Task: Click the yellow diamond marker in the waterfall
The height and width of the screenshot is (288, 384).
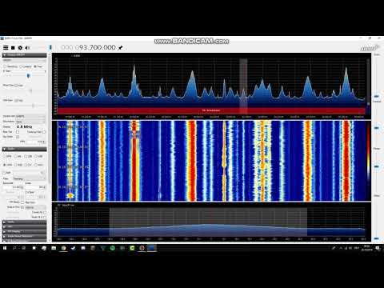Action: point(70,195)
